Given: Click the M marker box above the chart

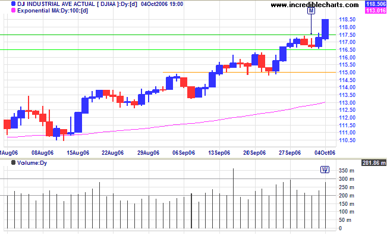Looking at the screenshot, I should [311, 11].
